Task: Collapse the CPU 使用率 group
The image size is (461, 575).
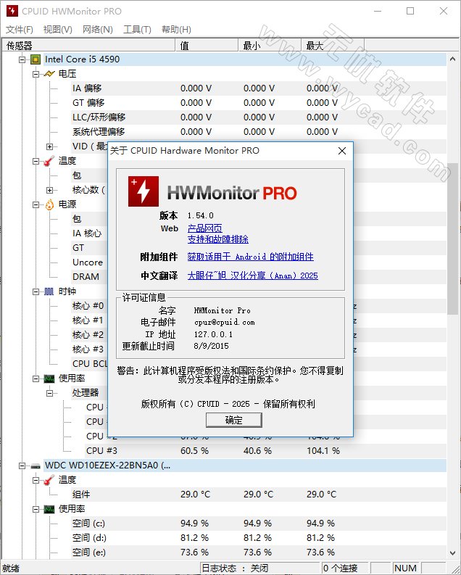Action: (x=36, y=378)
